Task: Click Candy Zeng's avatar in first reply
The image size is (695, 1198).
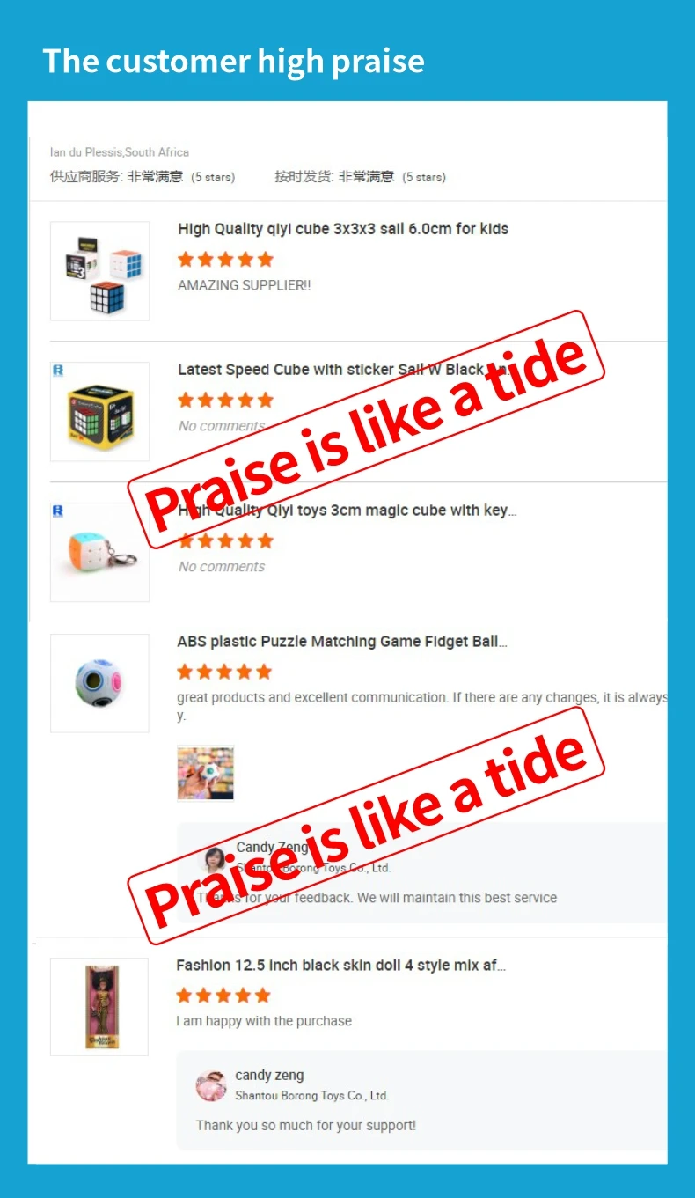Action: [214, 861]
